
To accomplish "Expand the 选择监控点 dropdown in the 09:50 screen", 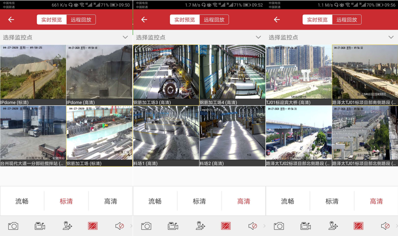I will pyautogui.click(x=125, y=37).
